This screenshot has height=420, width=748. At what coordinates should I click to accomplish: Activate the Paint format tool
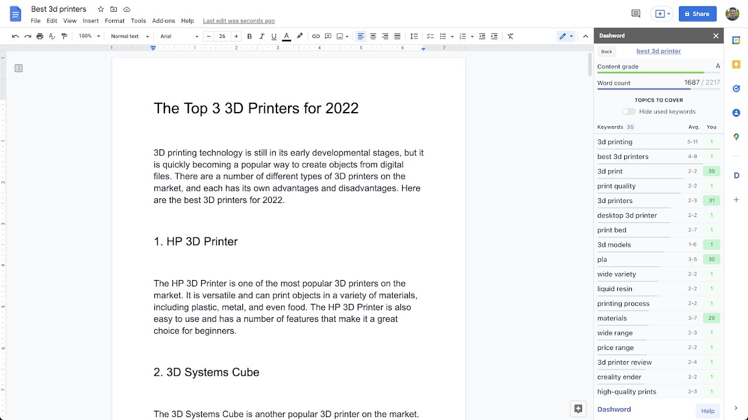point(64,36)
